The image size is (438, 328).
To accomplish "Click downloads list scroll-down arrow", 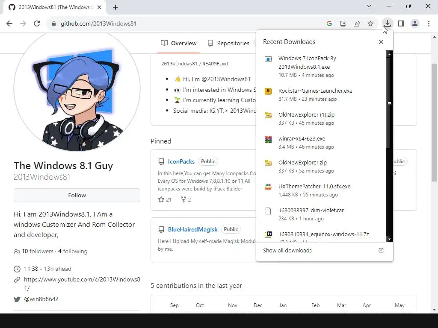I will [x=389, y=239].
